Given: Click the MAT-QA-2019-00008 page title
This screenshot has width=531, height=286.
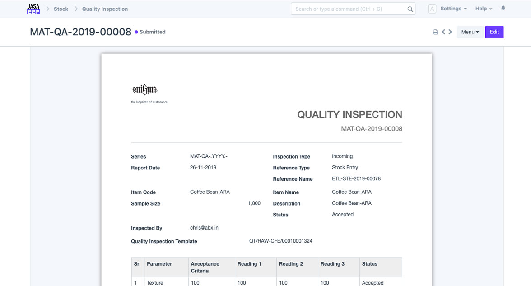Looking at the screenshot, I should (x=80, y=32).
